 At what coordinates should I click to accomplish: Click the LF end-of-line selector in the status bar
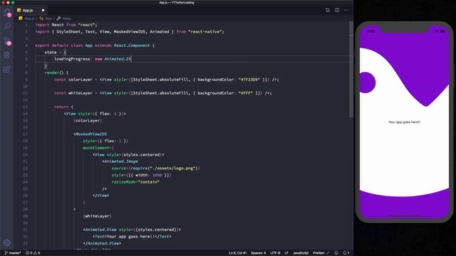coord(286,253)
